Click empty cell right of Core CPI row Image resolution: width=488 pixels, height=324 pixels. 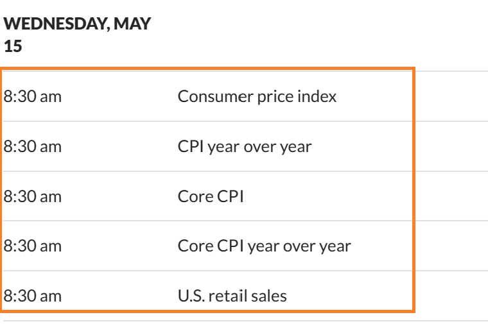point(449,196)
